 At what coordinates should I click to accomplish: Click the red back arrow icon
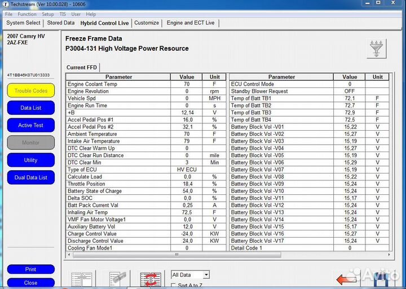pos(345,279)
